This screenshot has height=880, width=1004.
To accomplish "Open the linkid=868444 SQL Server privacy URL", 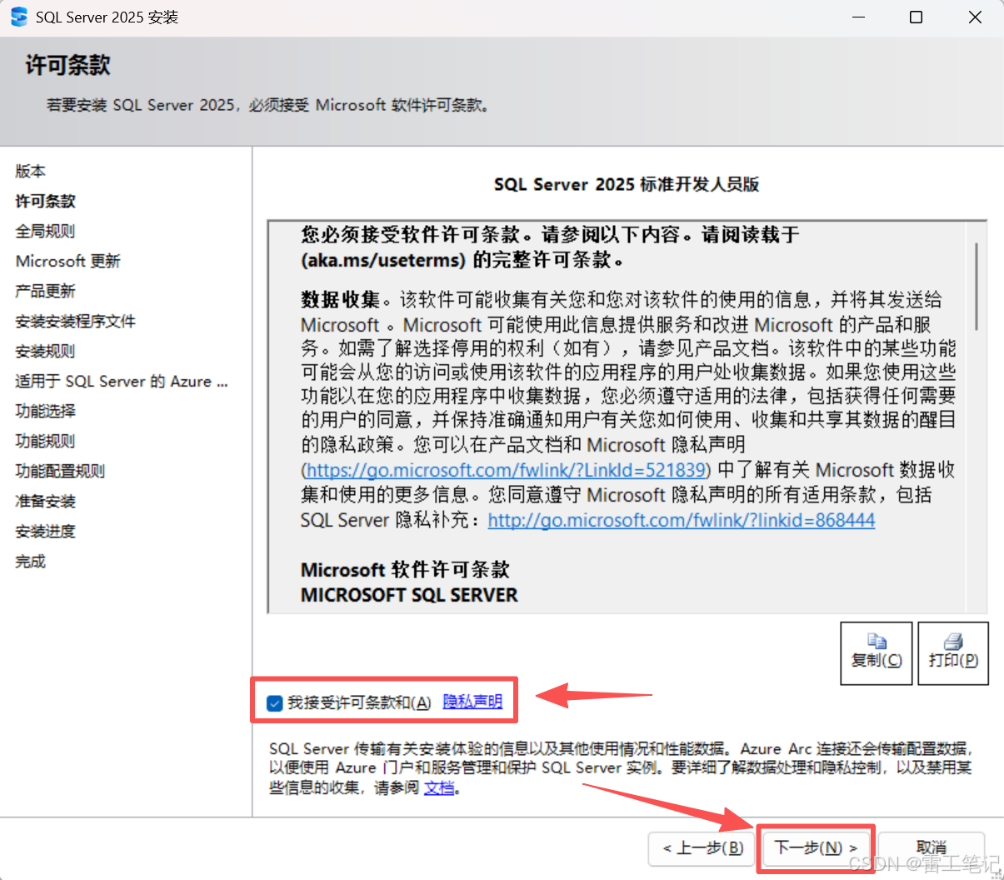I will click(x=682, y=520).
